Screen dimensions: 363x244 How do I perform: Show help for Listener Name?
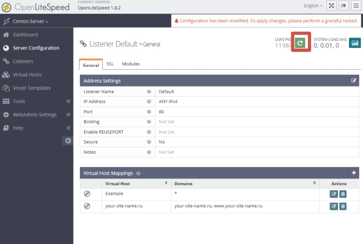click(149, 92)
